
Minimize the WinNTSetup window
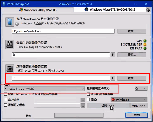(125, 4)
